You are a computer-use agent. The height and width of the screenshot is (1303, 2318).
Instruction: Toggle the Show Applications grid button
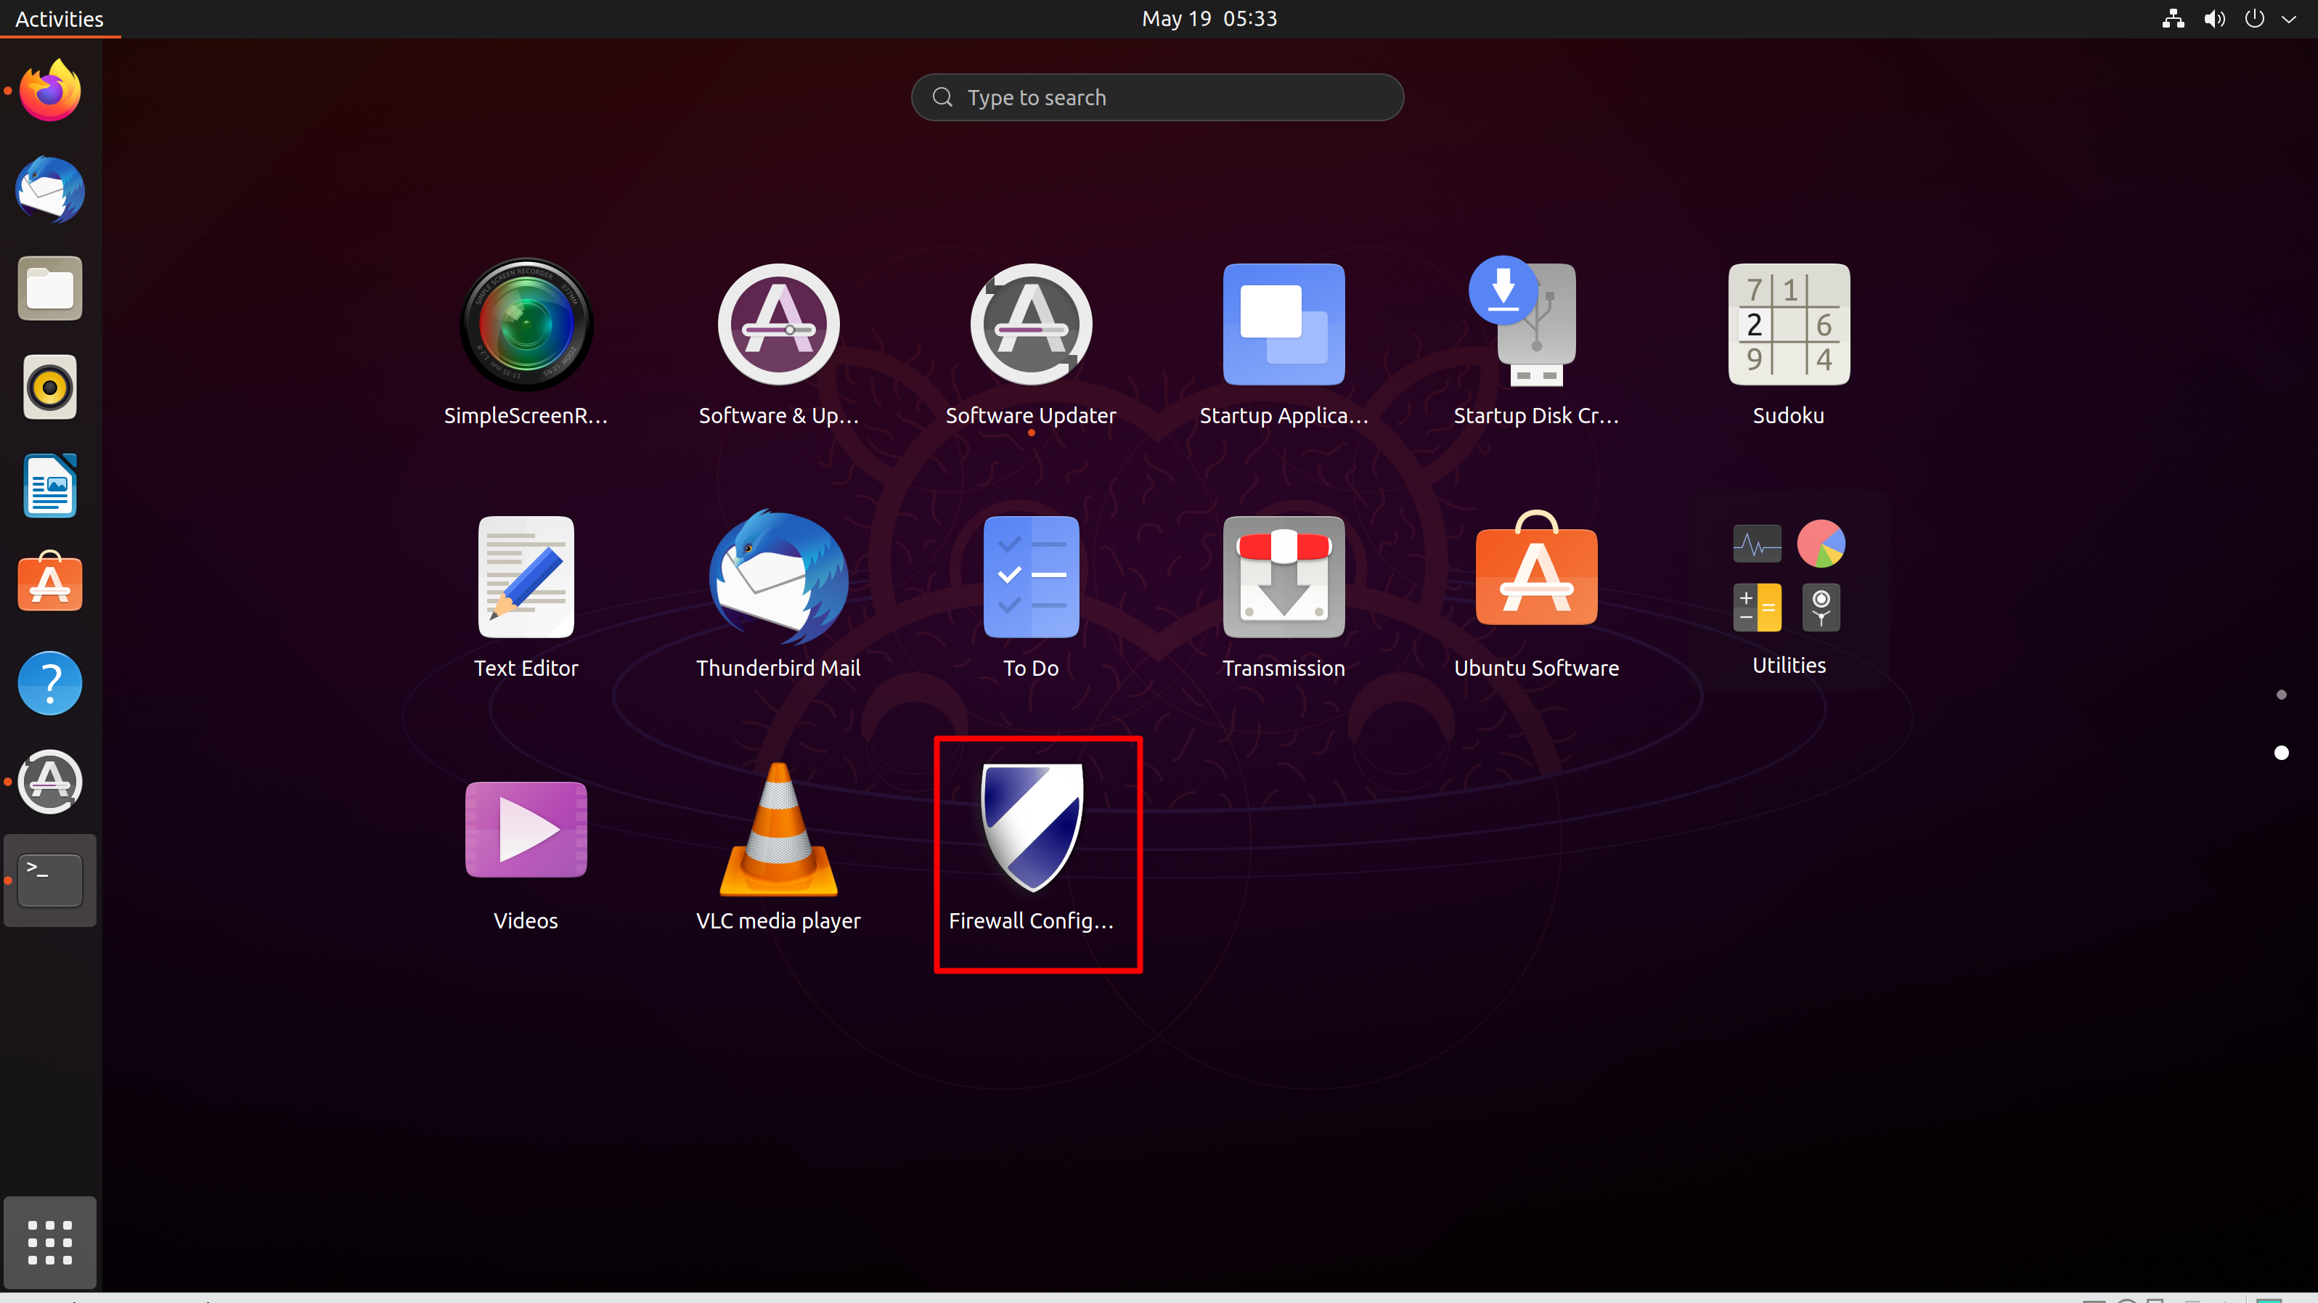[x=50, y=1242]
